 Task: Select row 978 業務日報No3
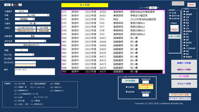(x=112, y=30)
